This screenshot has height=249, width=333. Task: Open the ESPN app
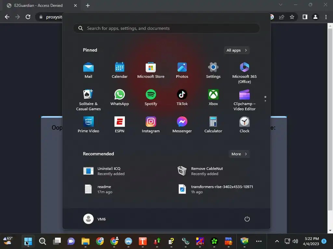point(120,125)
